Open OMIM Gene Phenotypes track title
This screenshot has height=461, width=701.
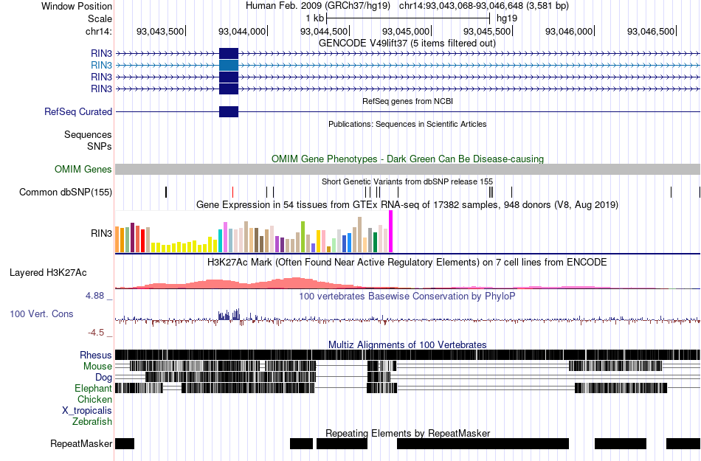coord(407,159)
